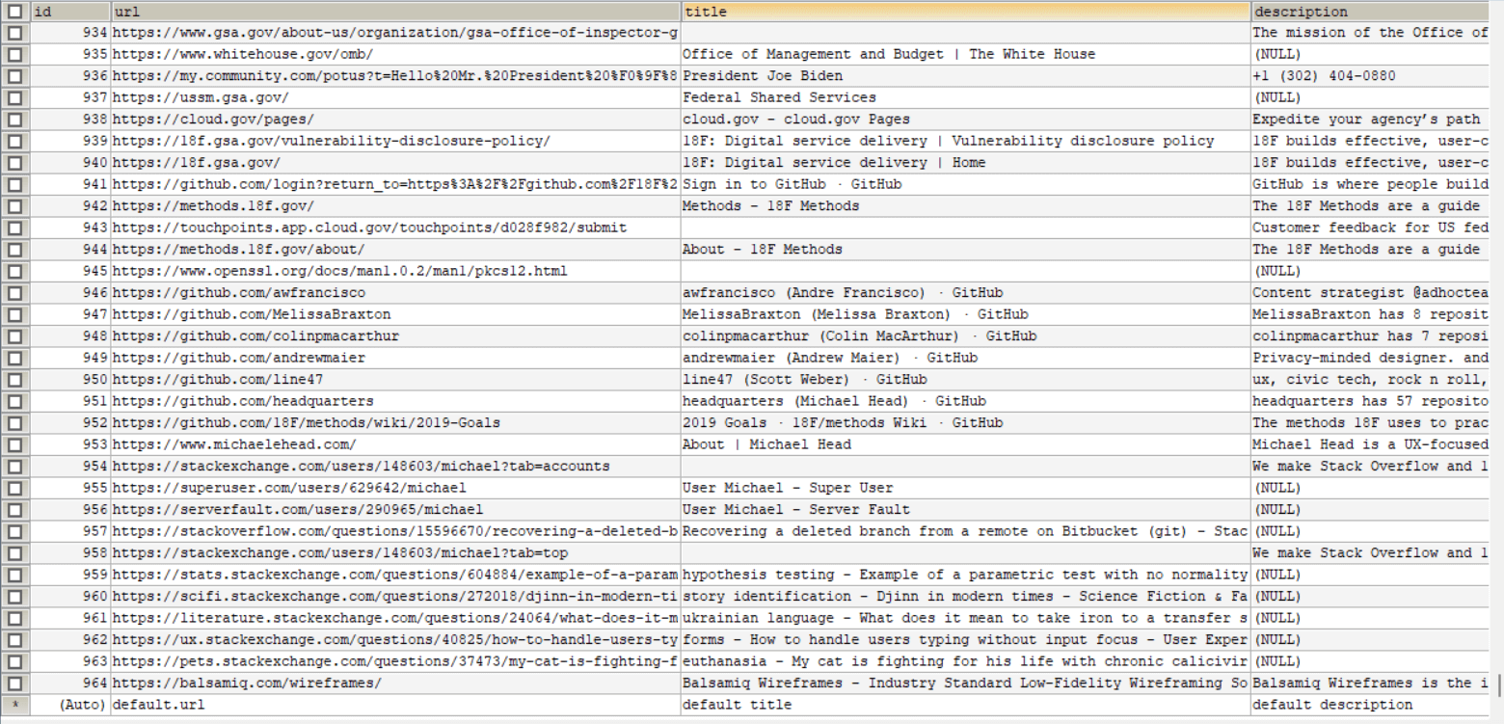Sort by the id column header
This screenshot has width=1504, height=724.
point(69,12)
